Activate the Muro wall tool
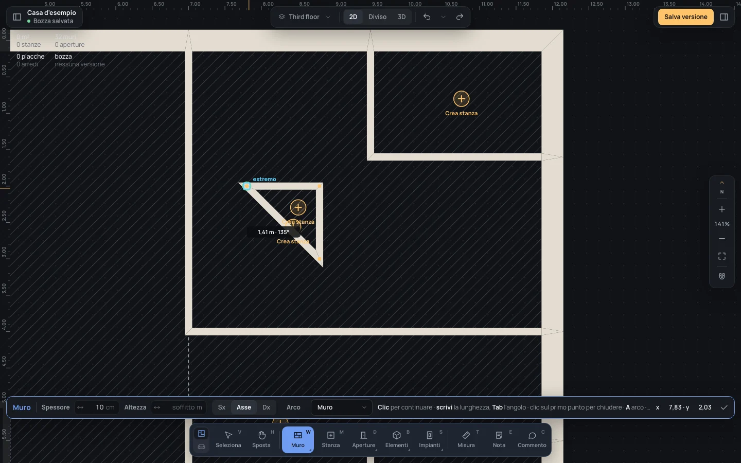 (x=298, y=440)
